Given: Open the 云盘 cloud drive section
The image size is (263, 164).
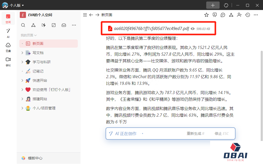Looking at the screenshot, I should click(x=8, y=47).
